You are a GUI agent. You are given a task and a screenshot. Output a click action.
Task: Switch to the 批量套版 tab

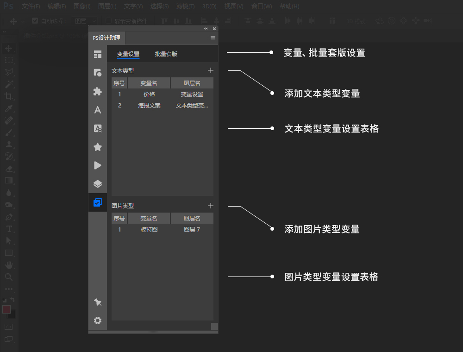coord(166,54)
